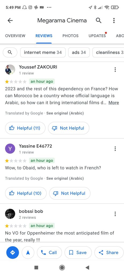This screenshot has height=275, width=124.
Task: Filter reviews by internet meme chip
Action: (x=43, y=52)
